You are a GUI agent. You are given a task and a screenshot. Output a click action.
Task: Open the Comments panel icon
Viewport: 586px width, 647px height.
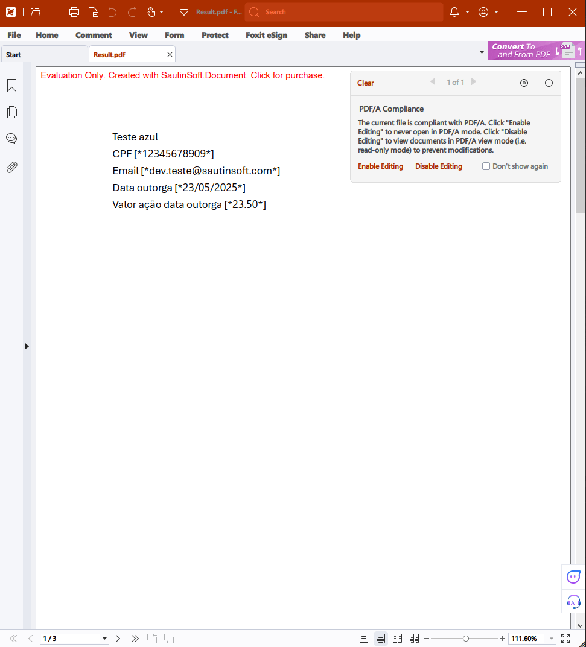coord(11,138)
